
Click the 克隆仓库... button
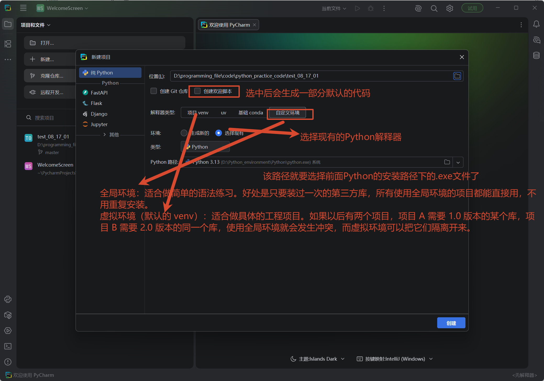coord(50,76)
